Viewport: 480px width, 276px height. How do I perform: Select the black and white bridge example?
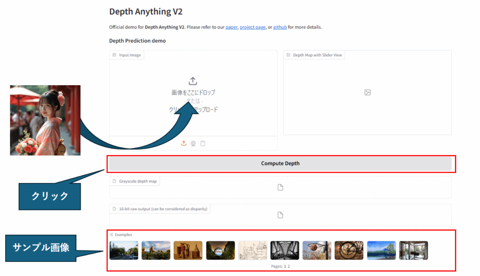click(285, 250)
